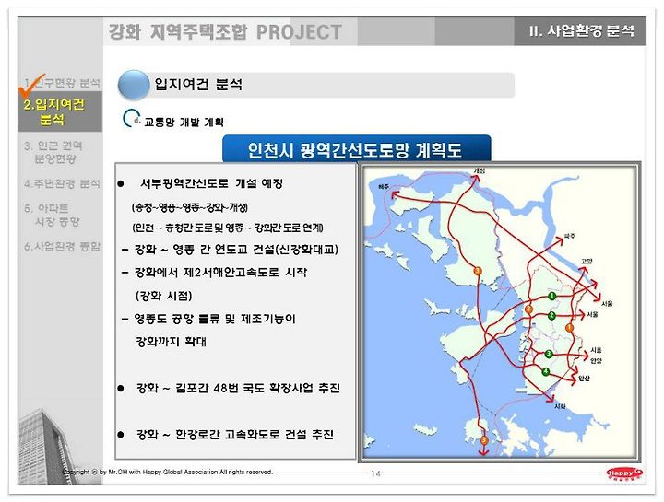The height and width of the screenshot is (502, 664).
Task: Open sidebar item 3. 인근 권역 분양현황
Action: point(53,152)
